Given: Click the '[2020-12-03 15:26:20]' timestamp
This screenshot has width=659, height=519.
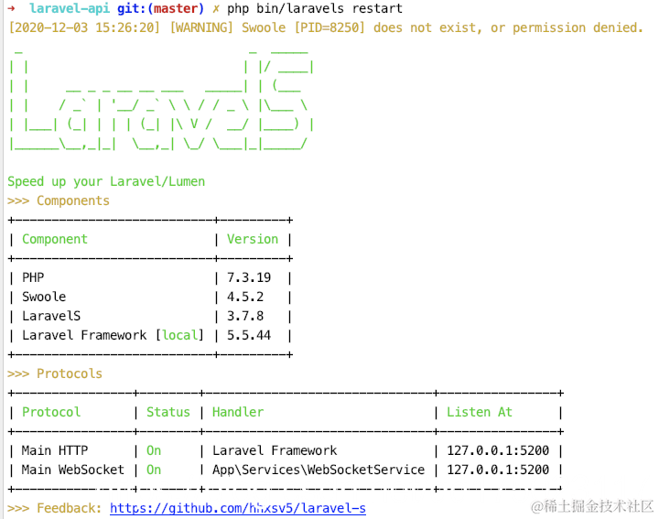Looking at the screenshot, I should [x=84, y=27].
